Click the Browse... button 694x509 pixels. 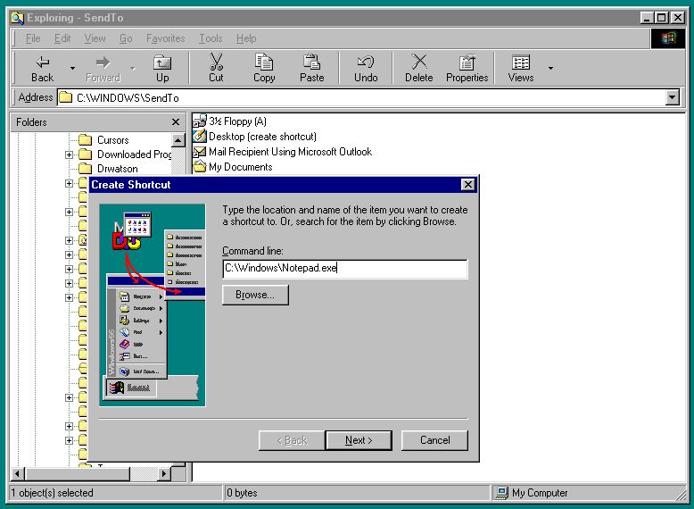point(255,295)
